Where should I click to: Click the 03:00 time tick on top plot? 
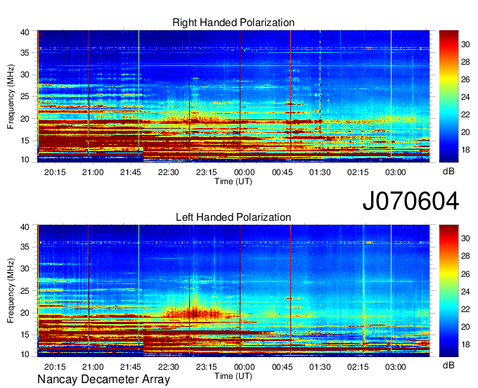[x=395, y=172]
